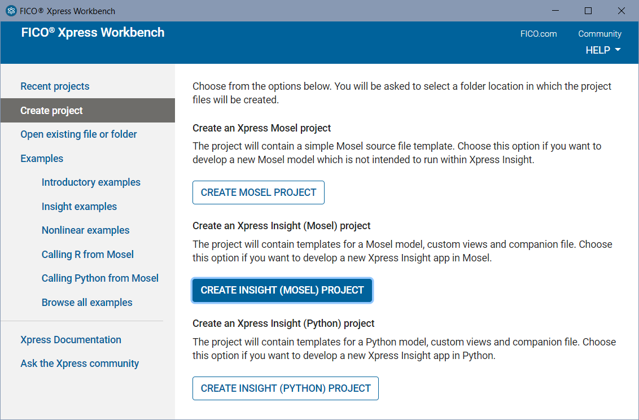Viewport: 639px width, 420px height.
Task: Choose Open existing file or folder
Action: click(x=78, y=134)
